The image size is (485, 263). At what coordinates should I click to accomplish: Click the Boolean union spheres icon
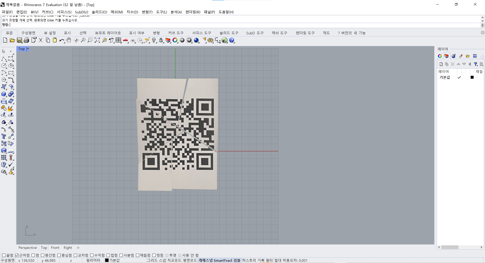pyautogui.click(x=11, y=94)
